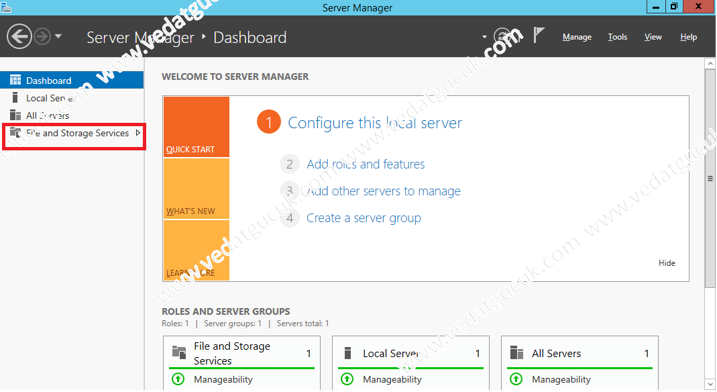Expand the File and Storage Services arrow

click(137, 133)
